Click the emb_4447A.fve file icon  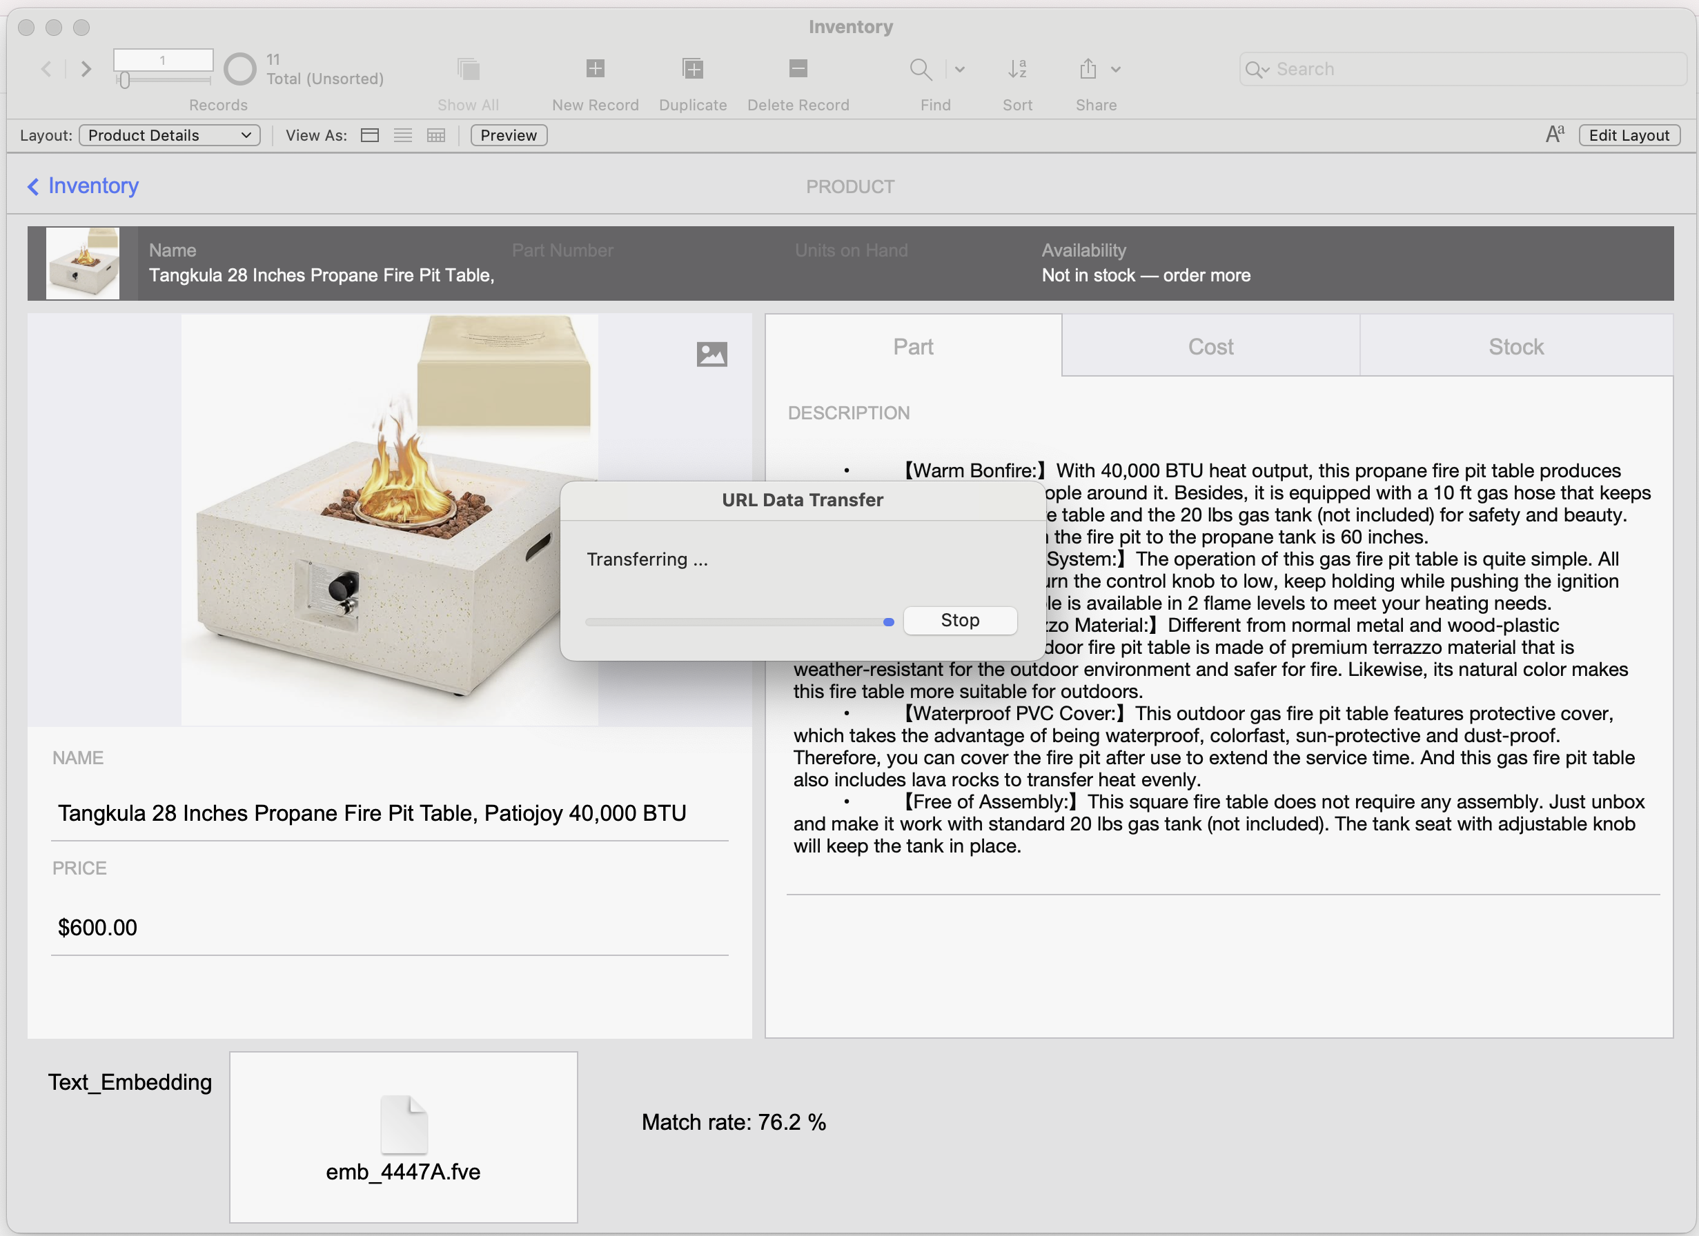pyautogui.click(x=404, y=1124)
